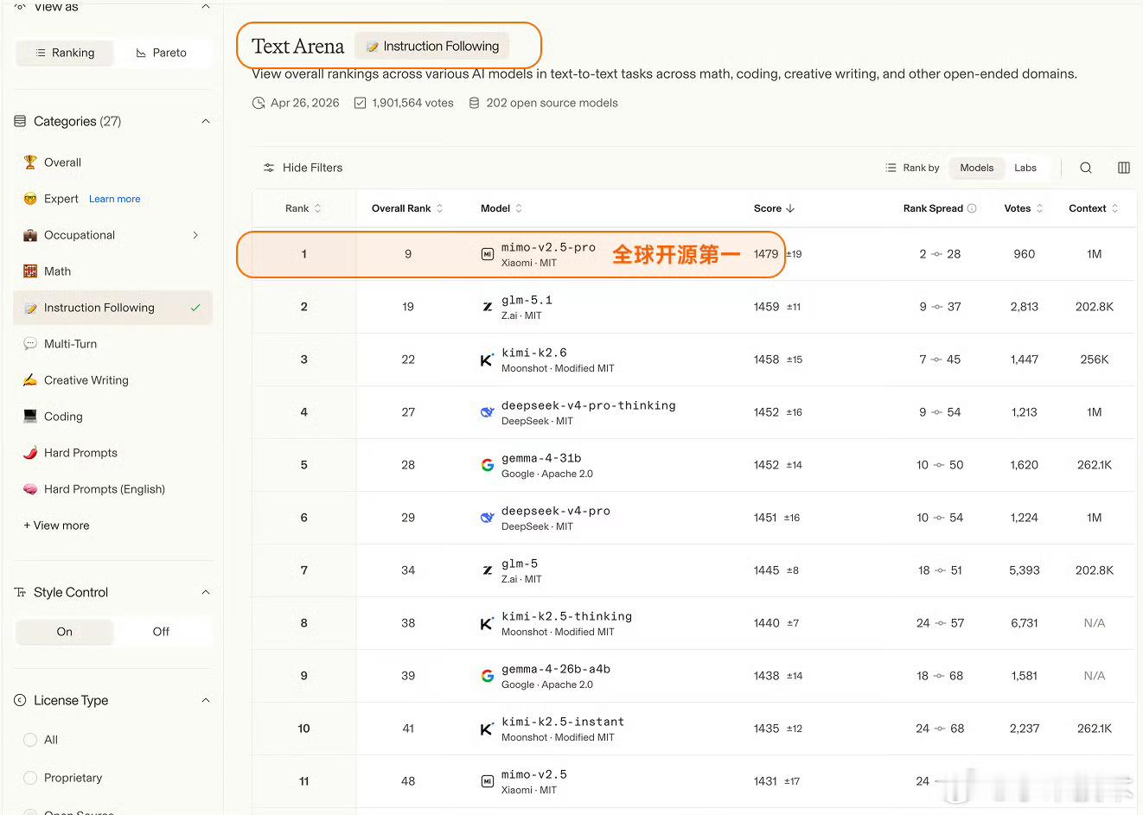Click the Instruction Following tag beside Text Arena

click(x=432, y=46)
